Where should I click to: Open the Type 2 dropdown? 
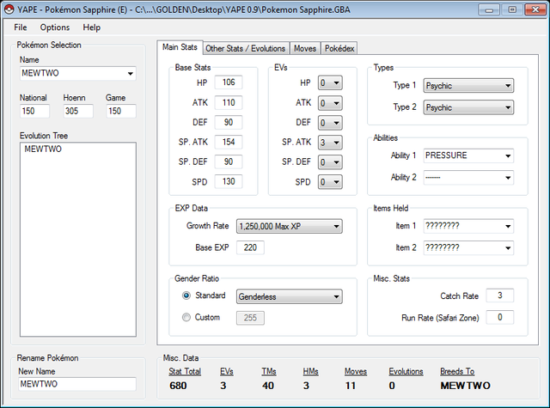(468, 107)
